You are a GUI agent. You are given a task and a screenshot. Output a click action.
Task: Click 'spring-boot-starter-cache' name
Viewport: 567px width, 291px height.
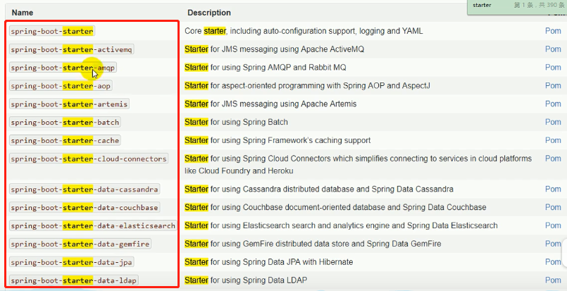(x=65, y=140)
